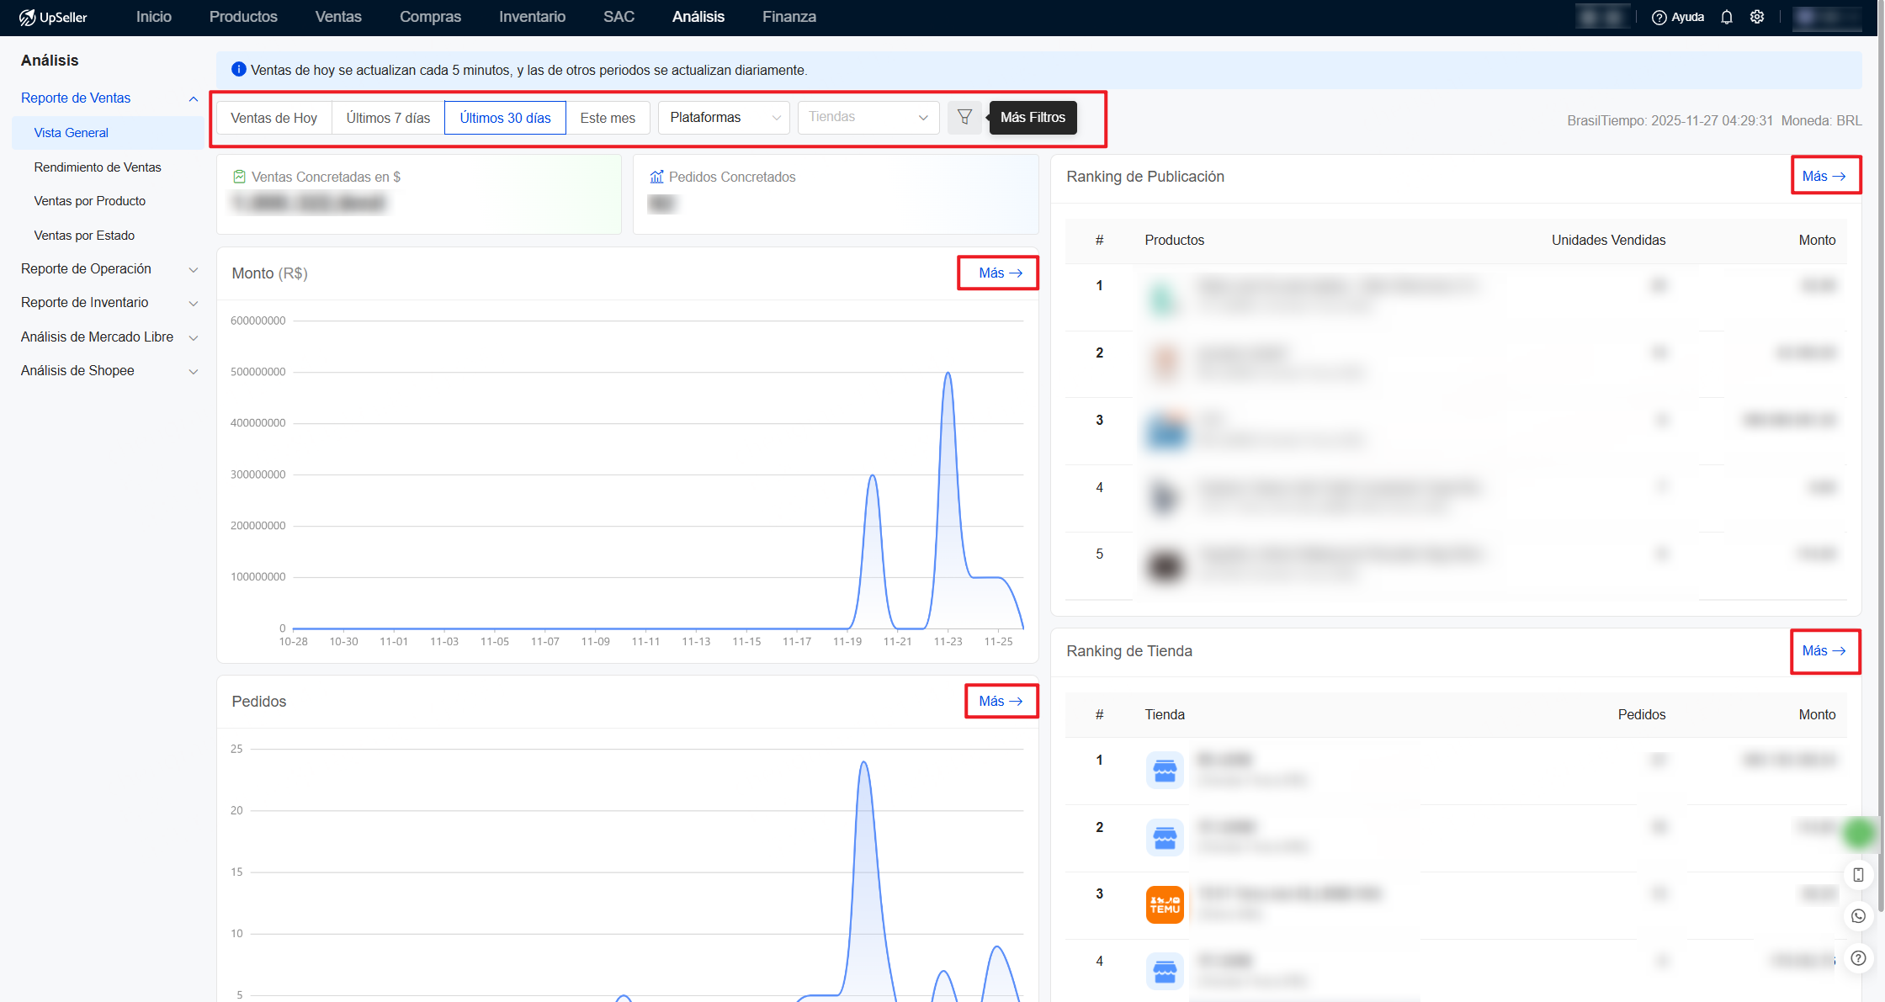Open the settings gear icon
Screen dimensions: 1885x1002
coord(1757,17)
